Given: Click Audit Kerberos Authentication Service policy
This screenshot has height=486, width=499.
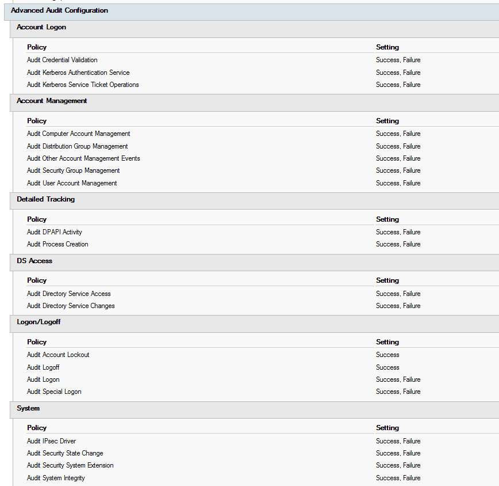Looking at the screenshot, I should pyautogui.click(x=78, y=73).
